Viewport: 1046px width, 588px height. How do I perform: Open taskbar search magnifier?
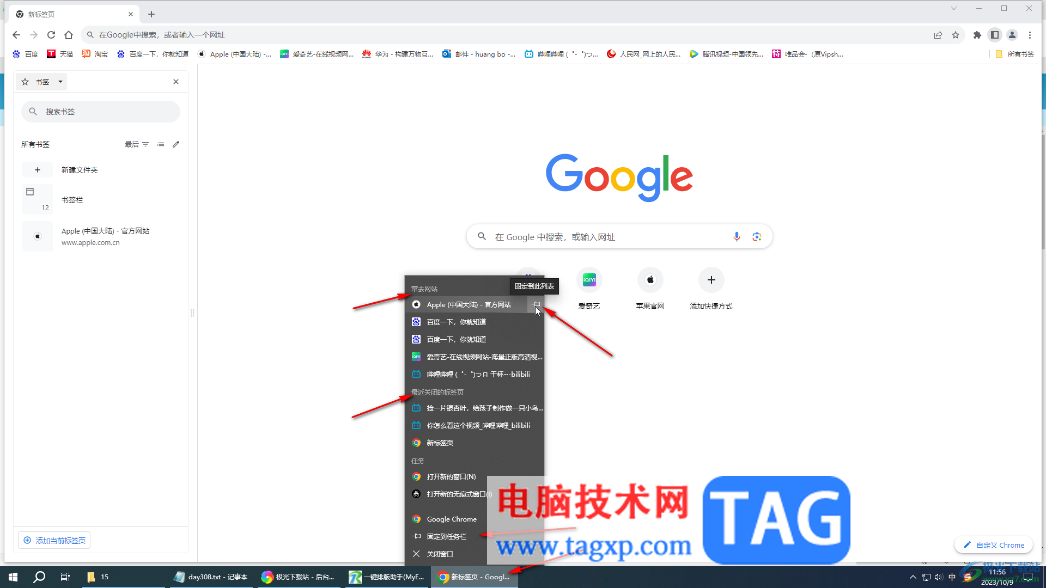[39, 577]
